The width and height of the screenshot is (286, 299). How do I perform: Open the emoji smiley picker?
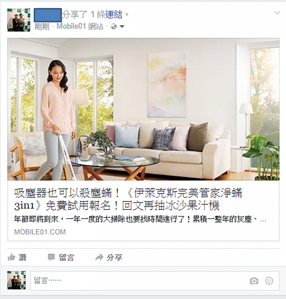point(269,281)
